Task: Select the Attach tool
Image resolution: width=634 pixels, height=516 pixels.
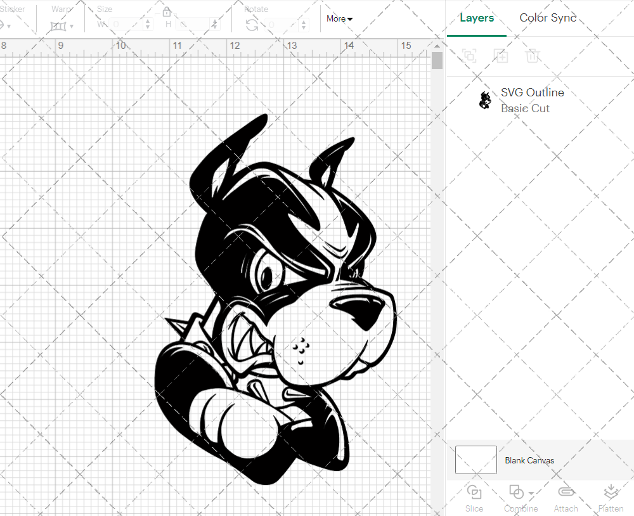Action: coord(566,498)
